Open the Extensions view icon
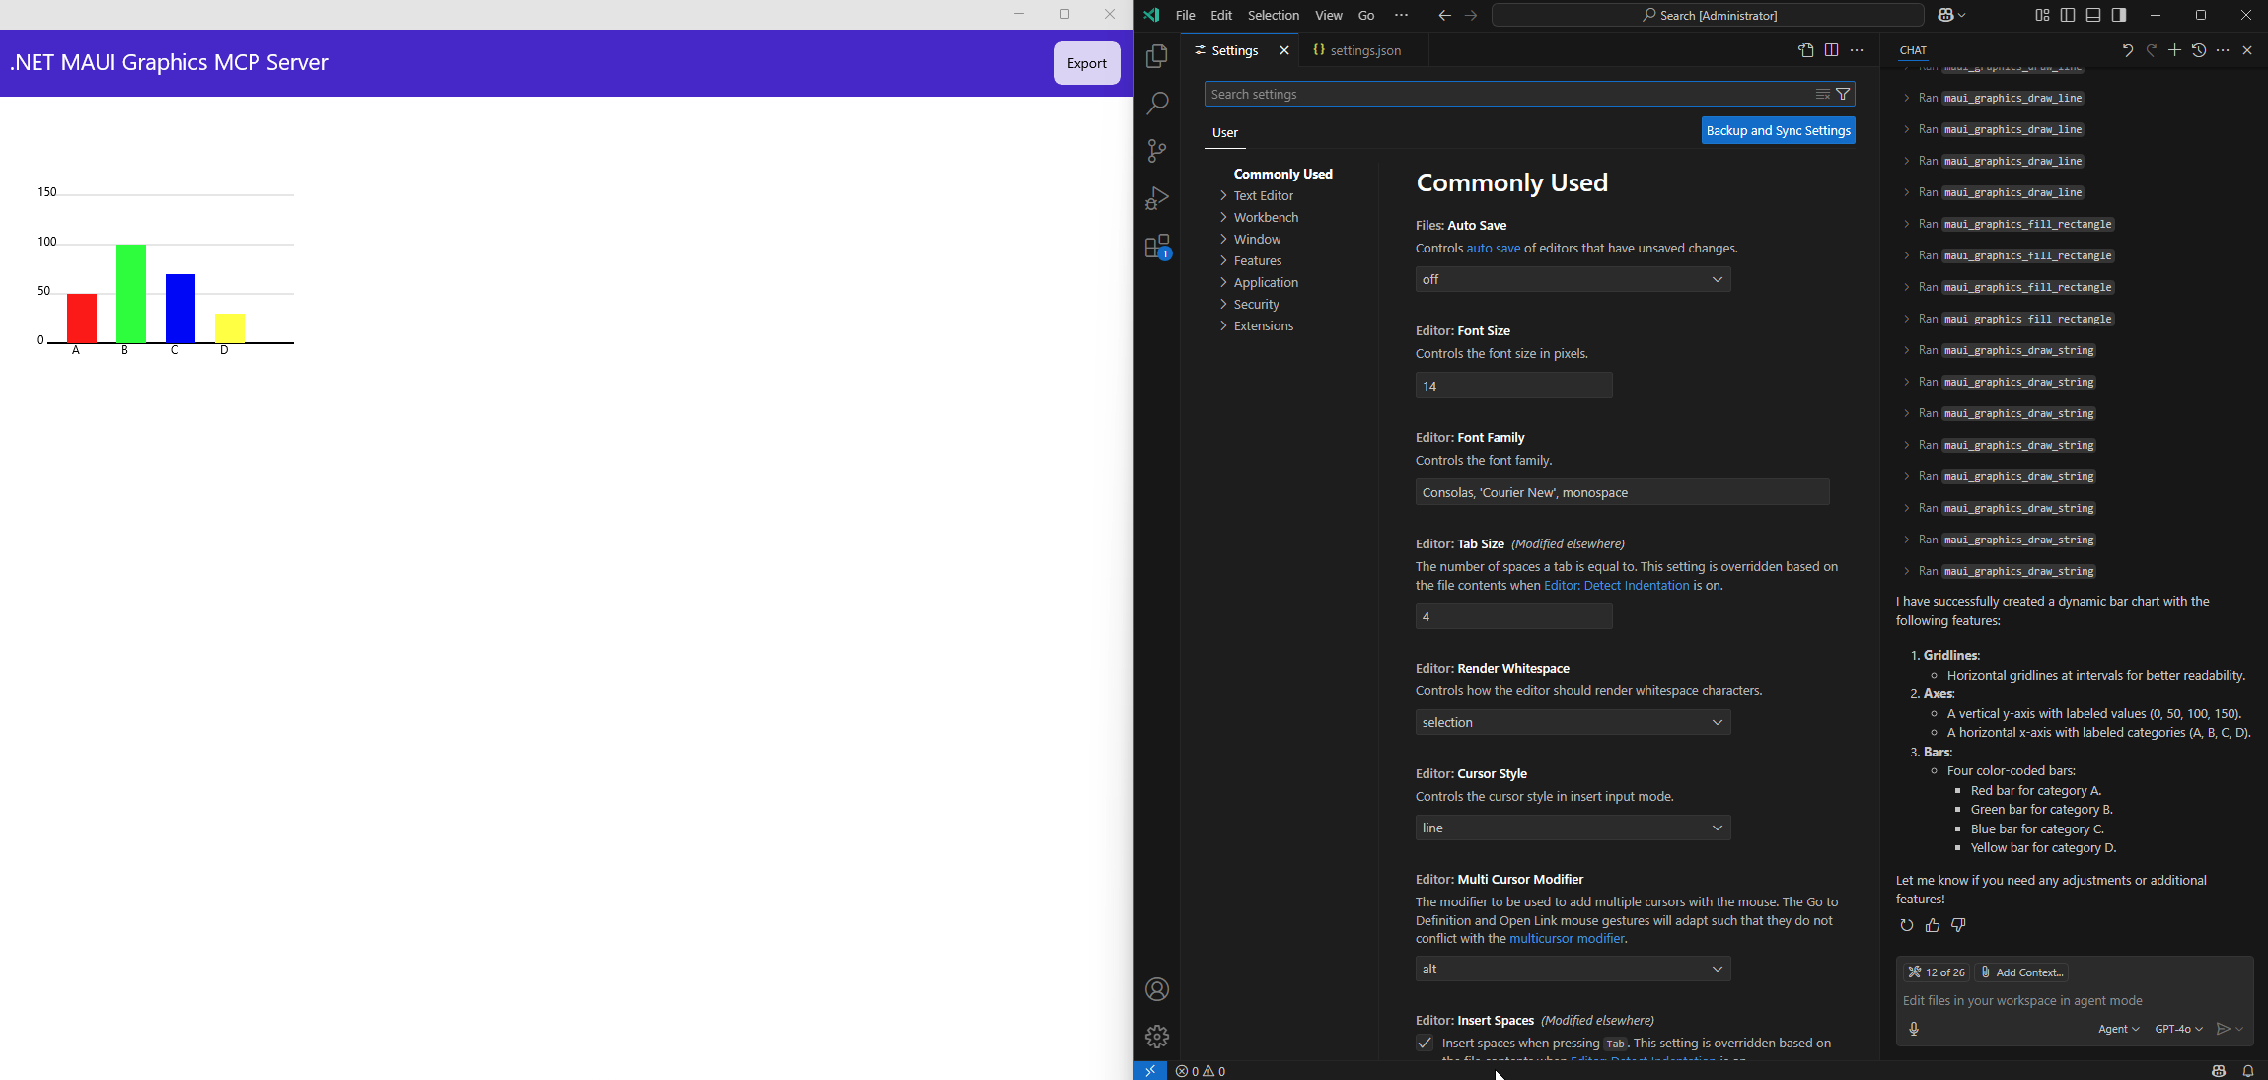 click(x=1157, y=247)
